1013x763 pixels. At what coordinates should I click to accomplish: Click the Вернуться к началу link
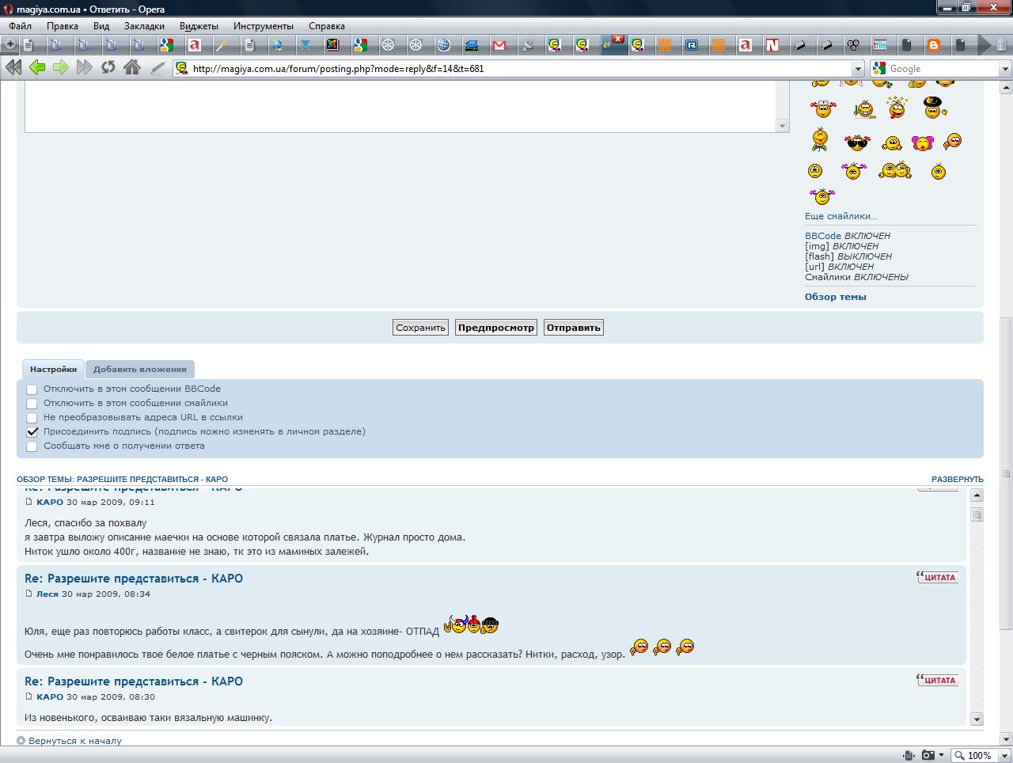tap(75, 741)
